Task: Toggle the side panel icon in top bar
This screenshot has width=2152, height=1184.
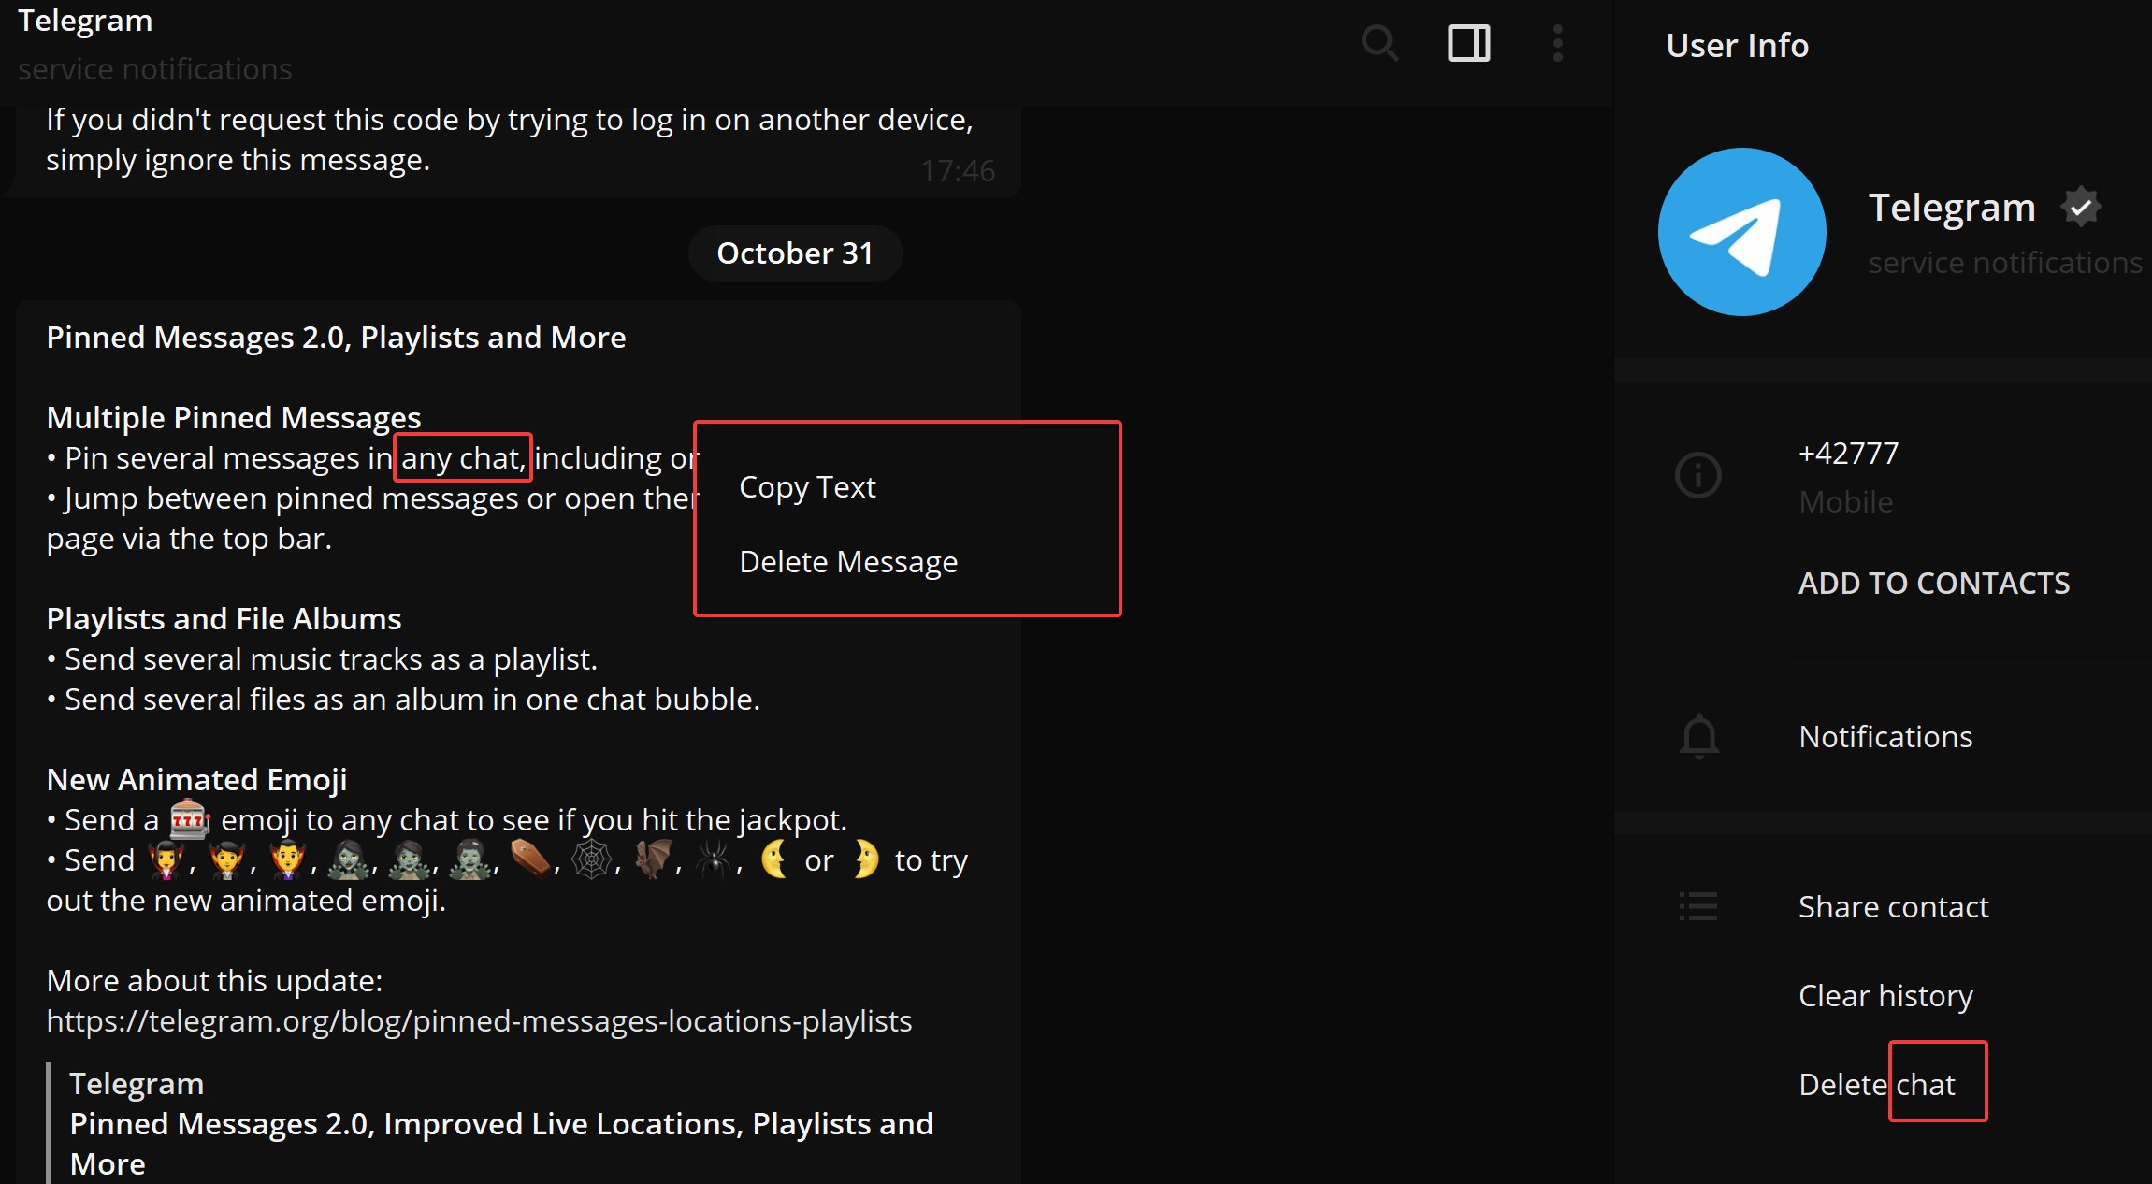Action: tap(1467, 43)
